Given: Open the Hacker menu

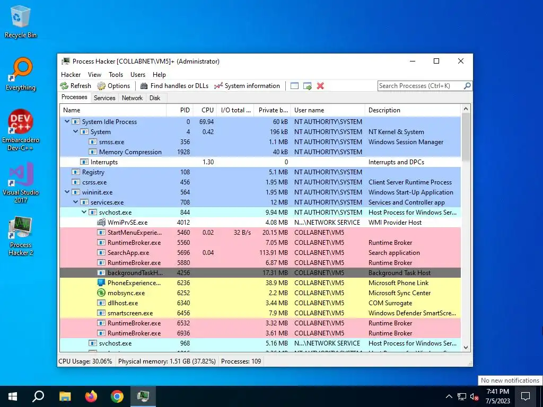Looking at the screenshot, I should 71,75.
